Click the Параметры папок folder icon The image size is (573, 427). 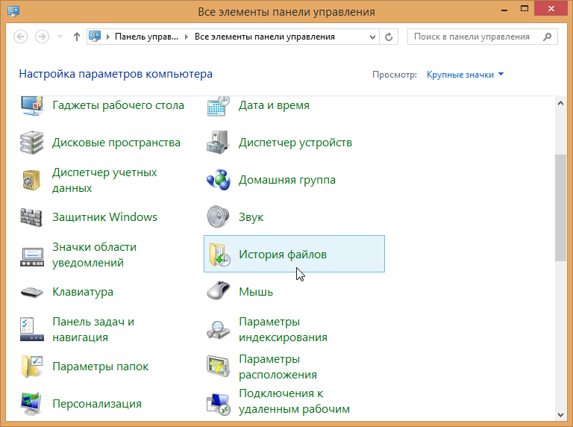click(32, 367)
